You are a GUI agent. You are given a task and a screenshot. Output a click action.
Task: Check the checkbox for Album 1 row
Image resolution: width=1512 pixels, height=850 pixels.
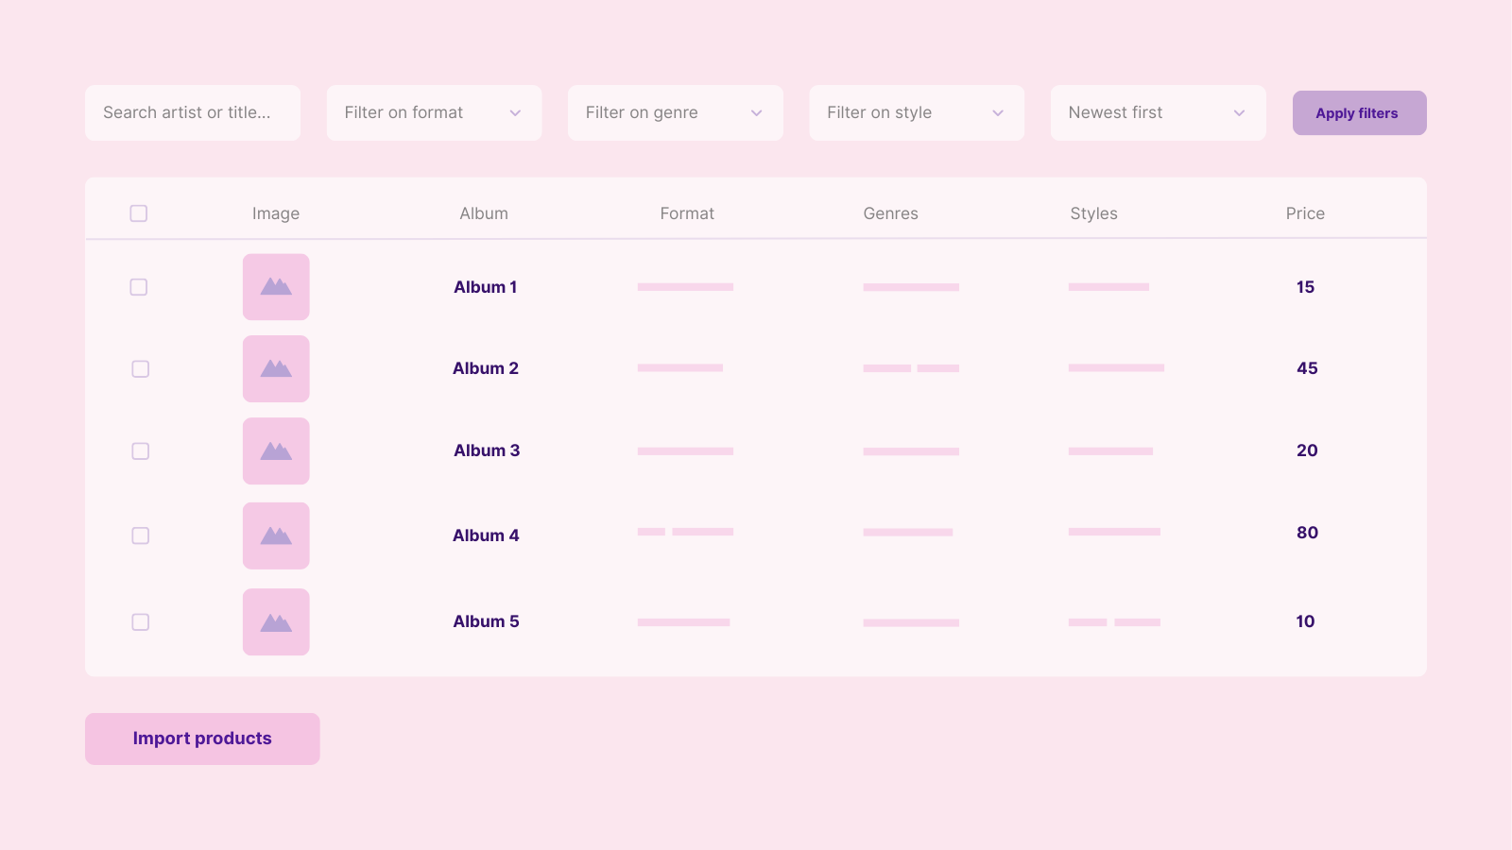(x=139, y=287)
